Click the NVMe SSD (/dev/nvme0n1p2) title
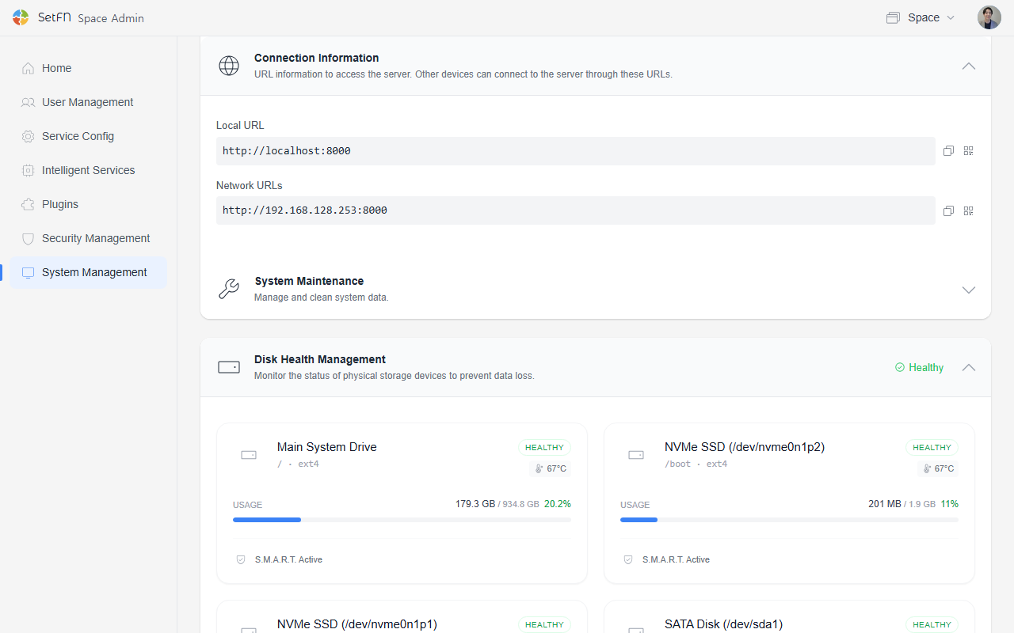 click(x=745, y=447)
